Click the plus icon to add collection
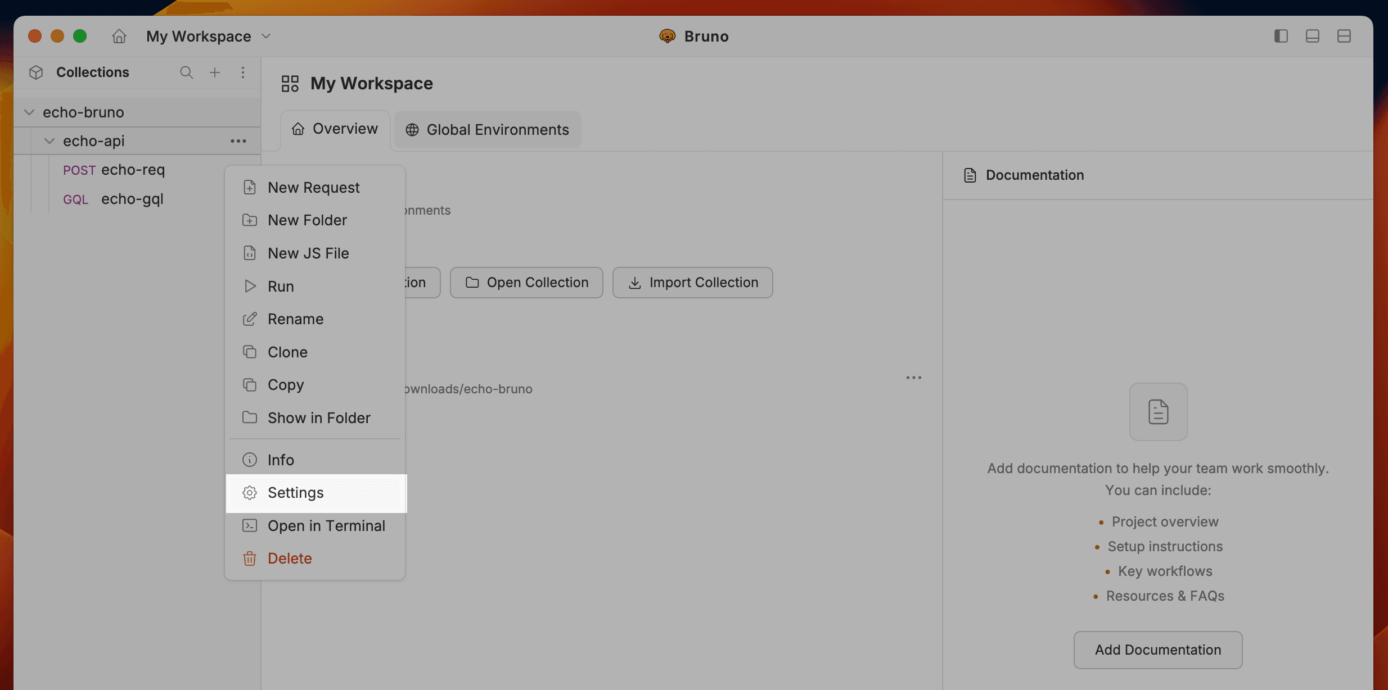 pyautogui.click(x=215, y=72)
